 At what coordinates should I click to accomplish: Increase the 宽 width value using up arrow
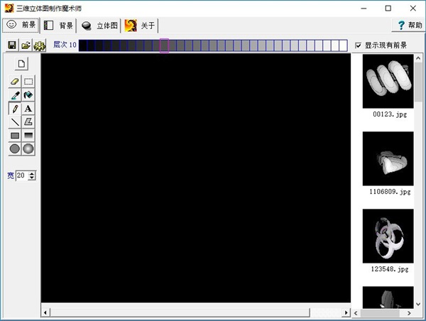click(x=32, y=173)
